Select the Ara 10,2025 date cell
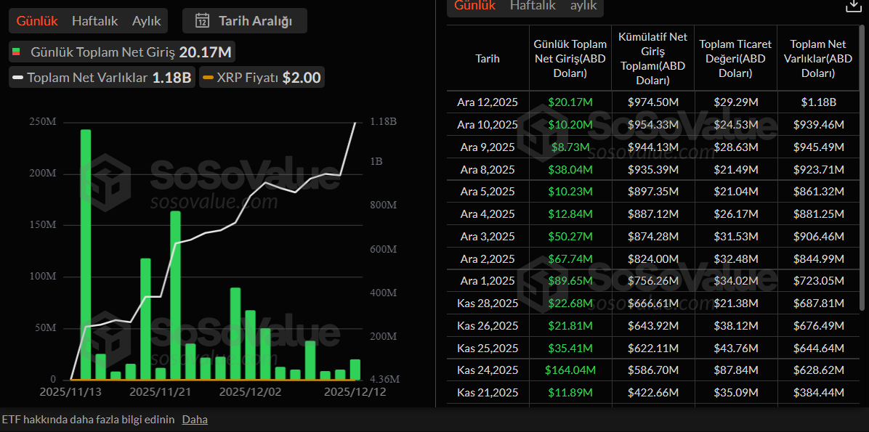Image resolution: width=869 pixels, height=432 pixels. click(488, 125)
